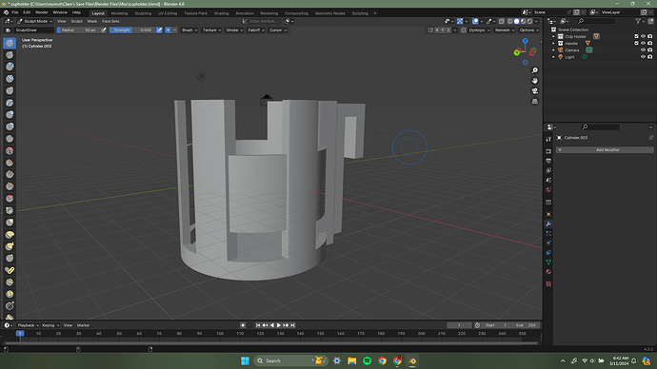Screen dimensions: 657x369
Task: Disable Clip Holder in renders
Action: click(650, 36)
